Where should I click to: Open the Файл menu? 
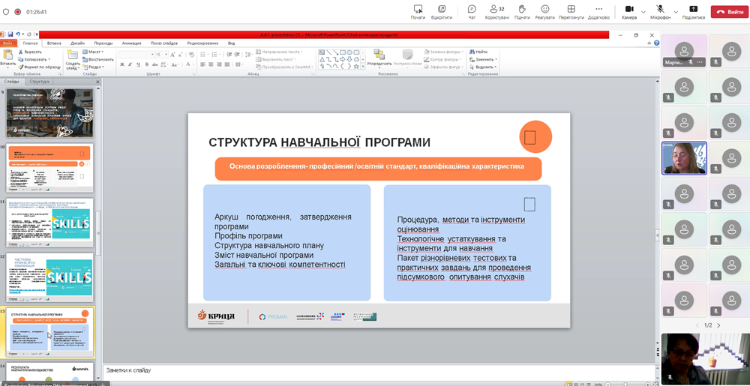click(x=7, y=43)
